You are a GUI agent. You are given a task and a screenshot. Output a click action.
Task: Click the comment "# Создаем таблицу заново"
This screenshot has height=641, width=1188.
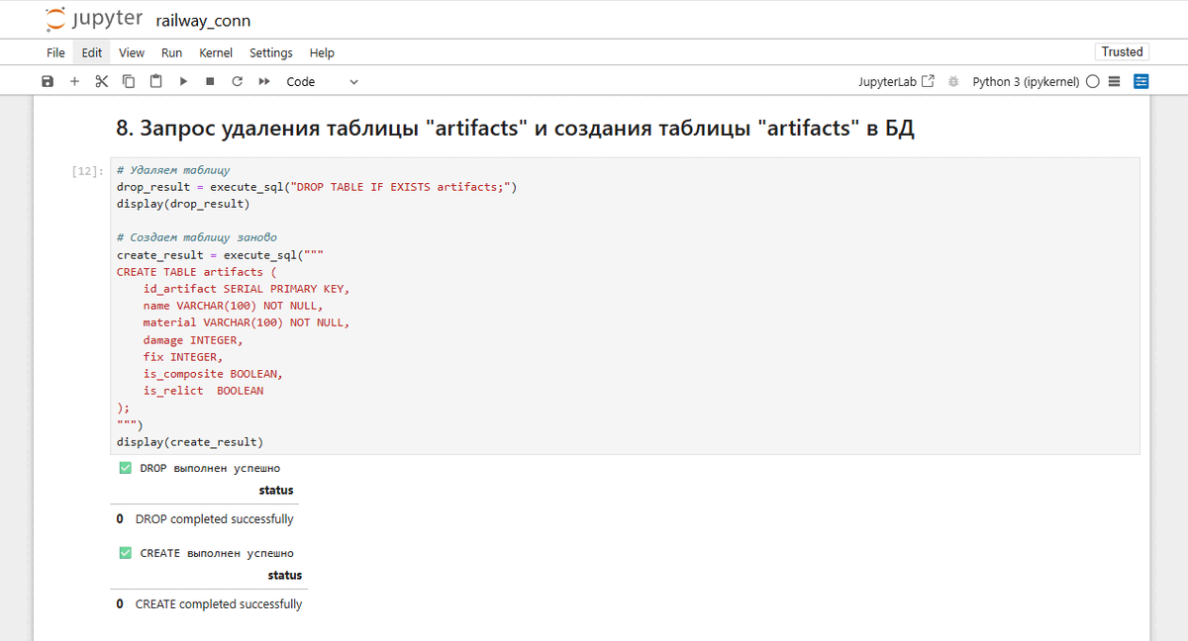point(197,237)
